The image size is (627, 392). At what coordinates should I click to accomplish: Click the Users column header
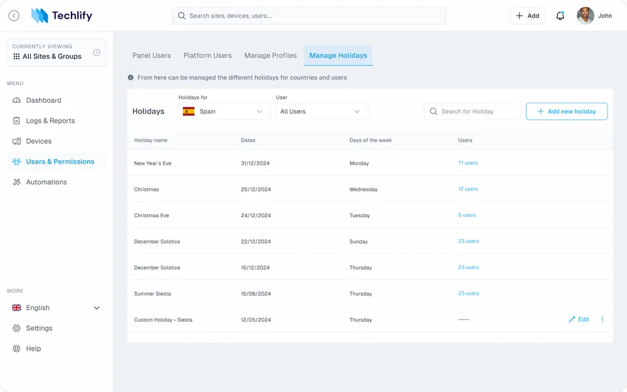click(x=465, y=140)
